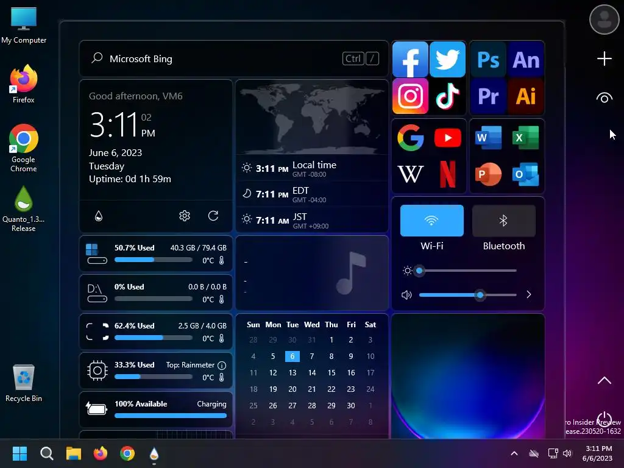Click the world map image
Image resolution: width=624 pixels, height=468 pixels.
coord(311,118)
